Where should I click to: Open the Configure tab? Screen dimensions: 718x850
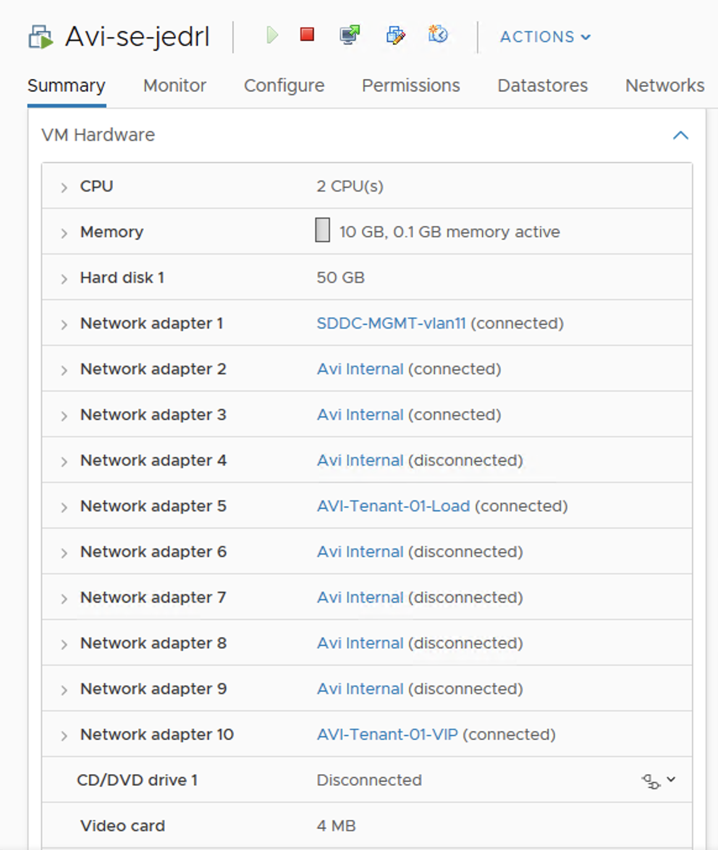pos(284,85)
